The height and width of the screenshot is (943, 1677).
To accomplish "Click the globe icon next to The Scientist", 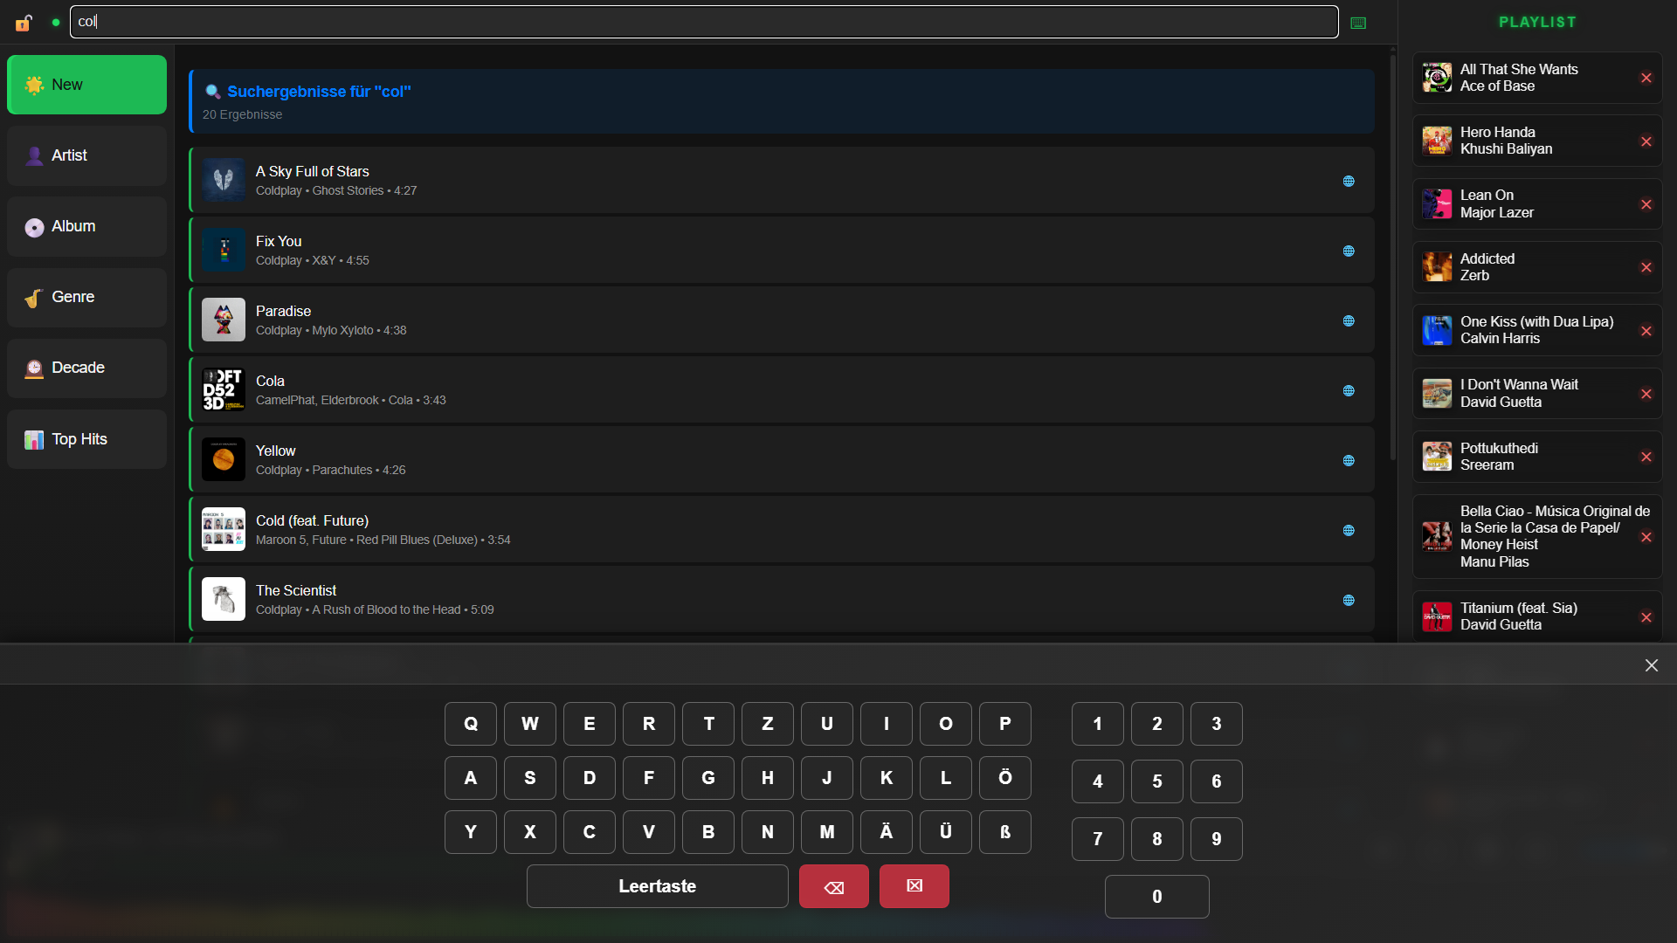I will click(x=1349, y=600).
